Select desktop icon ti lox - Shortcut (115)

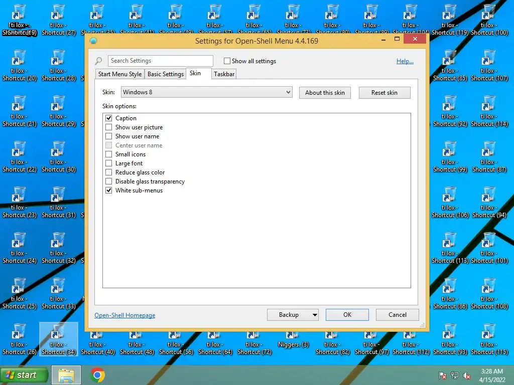(489, 339)
